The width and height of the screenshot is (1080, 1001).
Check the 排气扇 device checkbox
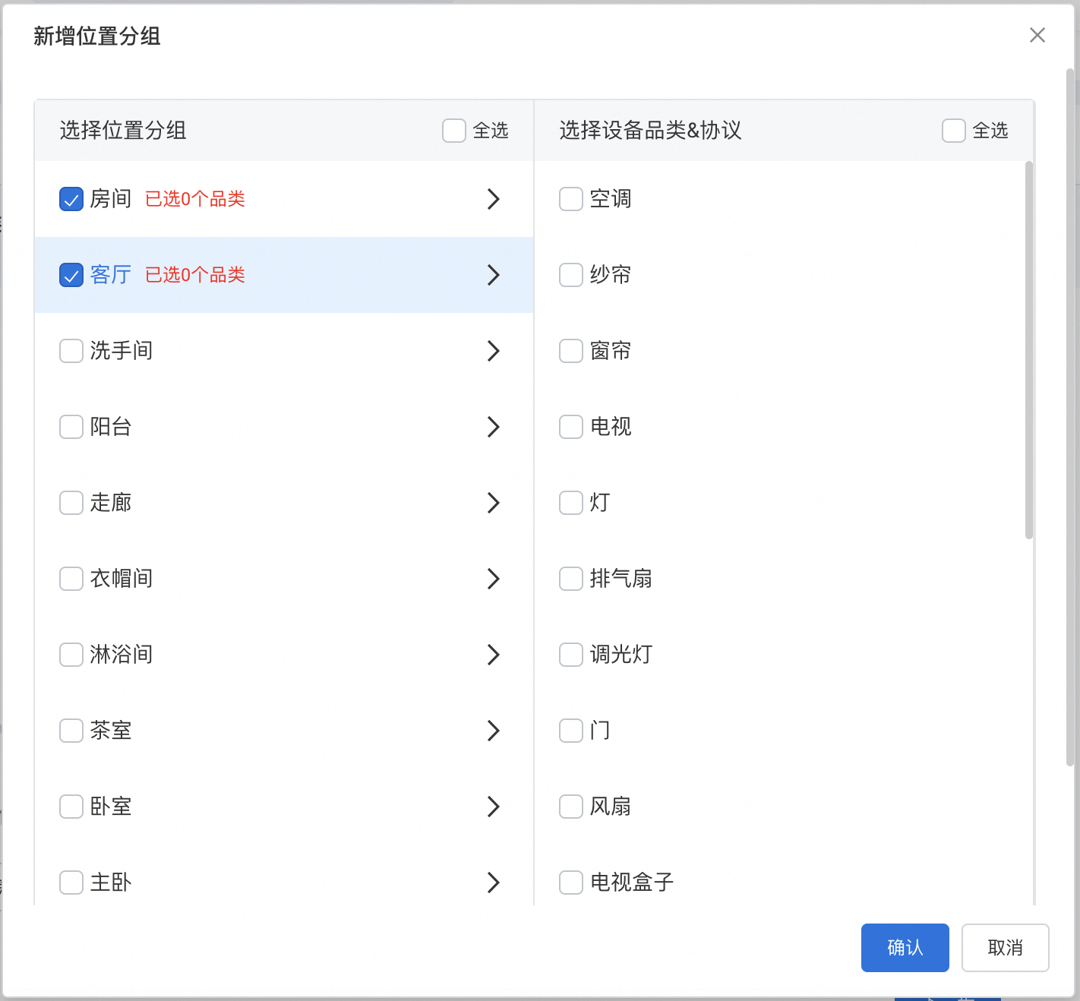(571, 579)
